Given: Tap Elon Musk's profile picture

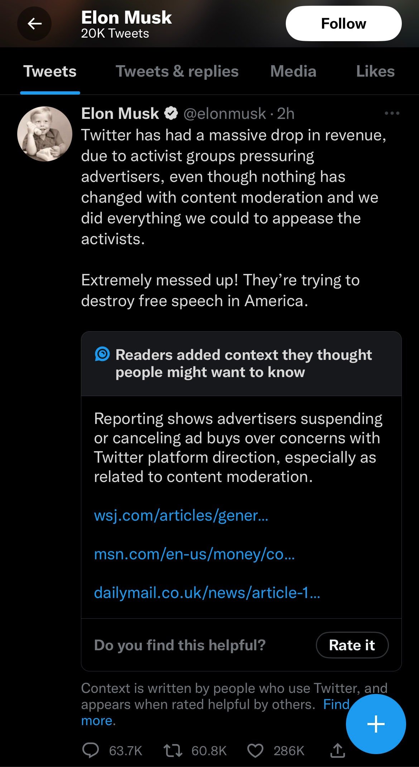Looking at the screenshot, I should [45, 134].
